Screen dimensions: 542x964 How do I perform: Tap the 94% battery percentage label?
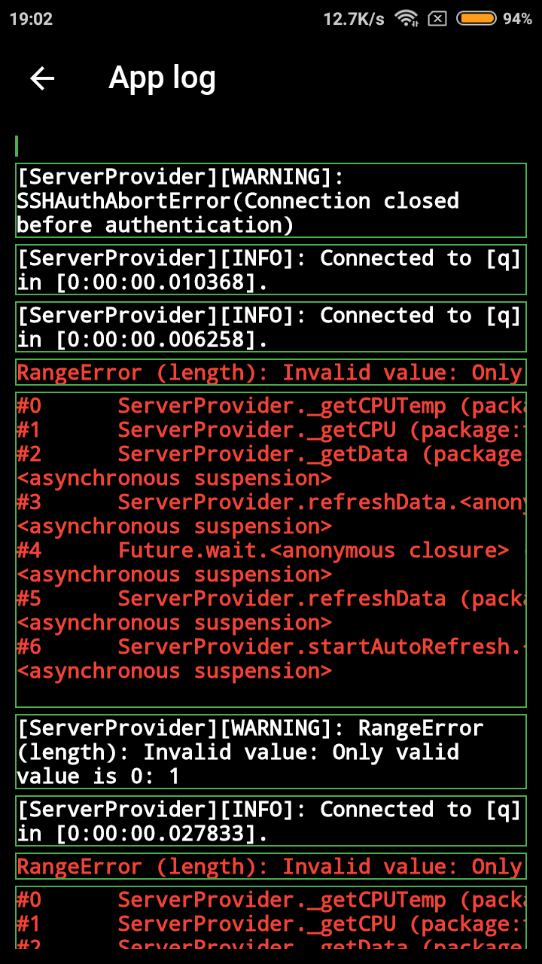point(519,19)
